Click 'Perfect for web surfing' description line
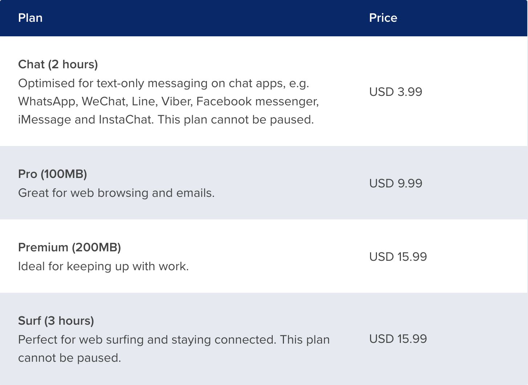The height and width of the screenshot is (385, 528). [x=174, y=340]
